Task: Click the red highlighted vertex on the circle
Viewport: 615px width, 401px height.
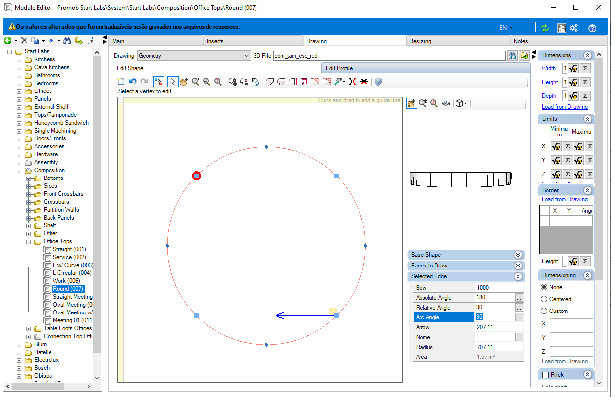Action: (x=196, y=176)
